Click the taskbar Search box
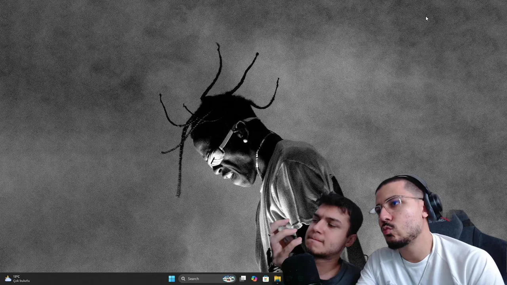This screenshot has width=507, height=285. (207, 279)
